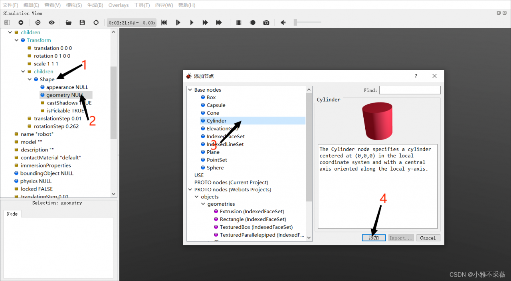Click the film strip movie icon
Viewport: 511px width, 281px height.
pyautogui.click(x=239, y=23)
